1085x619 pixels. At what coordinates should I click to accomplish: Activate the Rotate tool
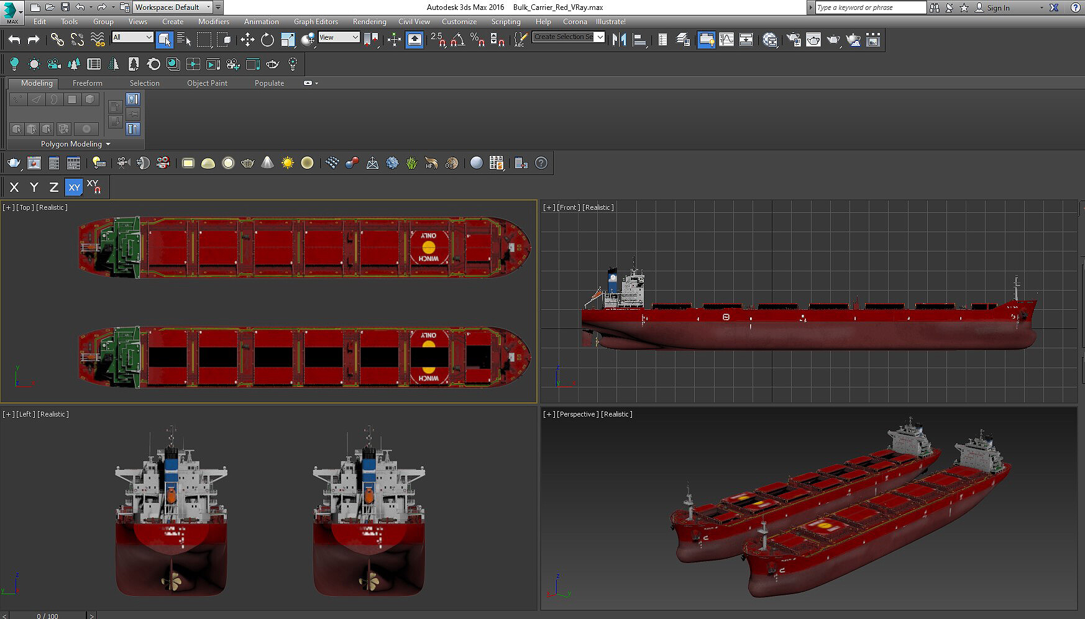coord(267,40)
